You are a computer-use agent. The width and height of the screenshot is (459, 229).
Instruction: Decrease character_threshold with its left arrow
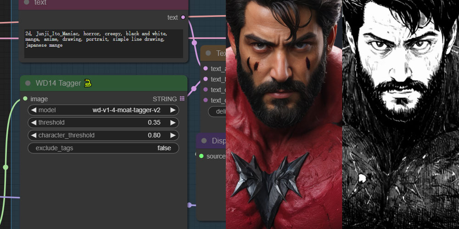point(34,135)
